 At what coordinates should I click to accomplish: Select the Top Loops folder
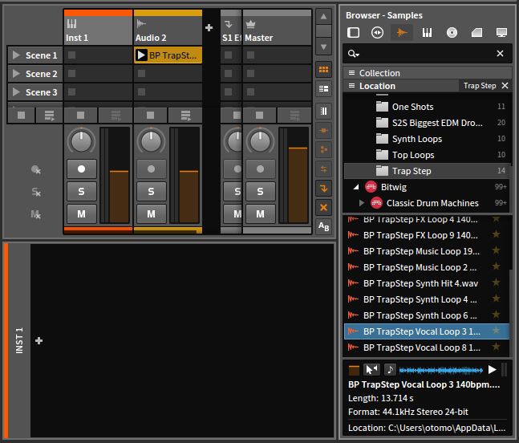coord(427,155)
